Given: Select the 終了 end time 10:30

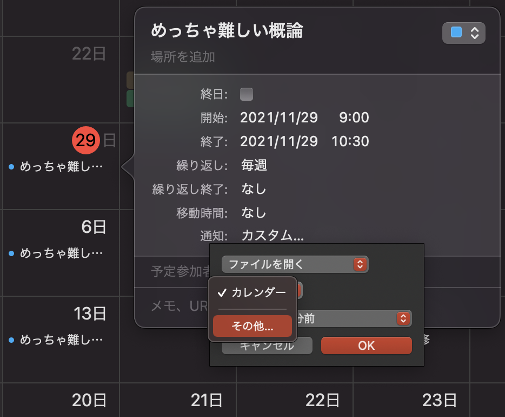Looking at the screenshot, I should coord(350,142).
